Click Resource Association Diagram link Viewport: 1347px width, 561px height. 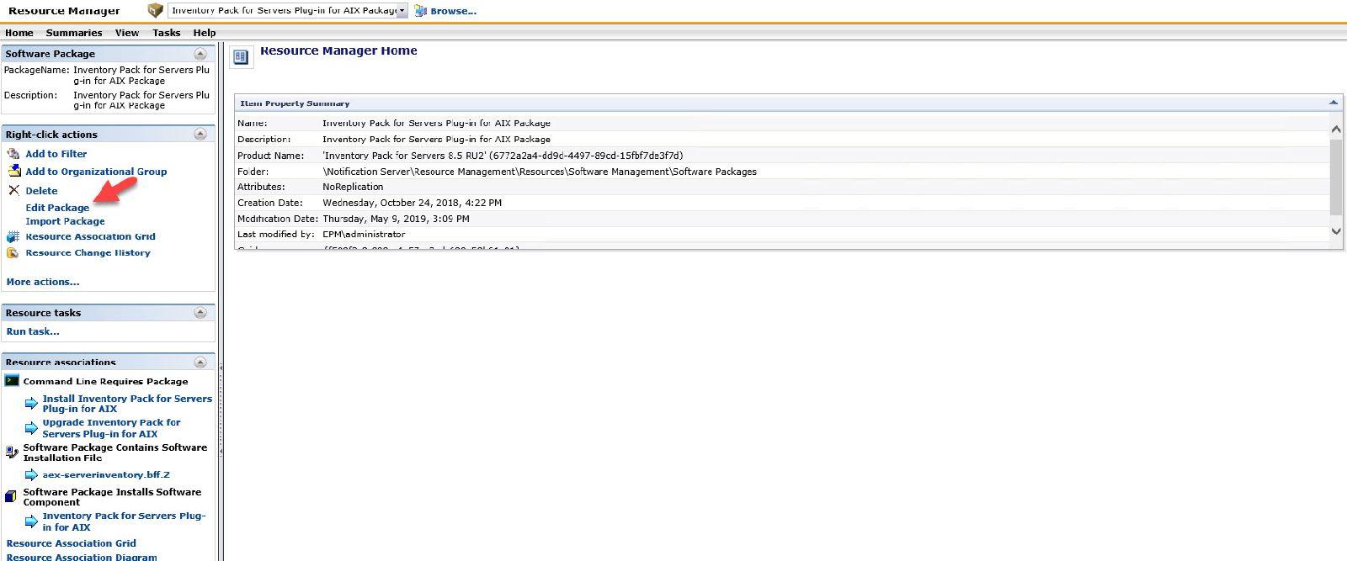tap(82, 557)
